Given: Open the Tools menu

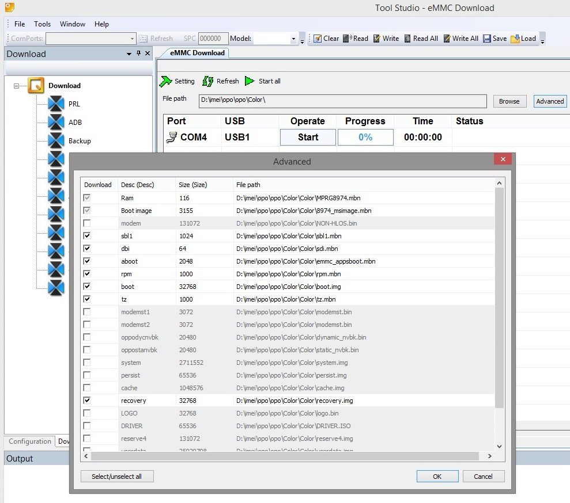Looking at the screenshot, I should pos(42,24).
